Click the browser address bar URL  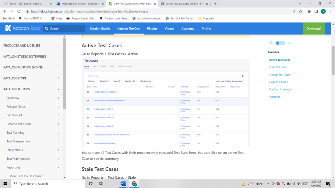coord(90,12)
